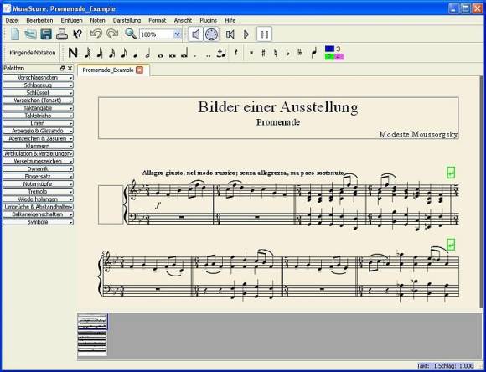Toggle note entry mode with the N button

(73, 53)
